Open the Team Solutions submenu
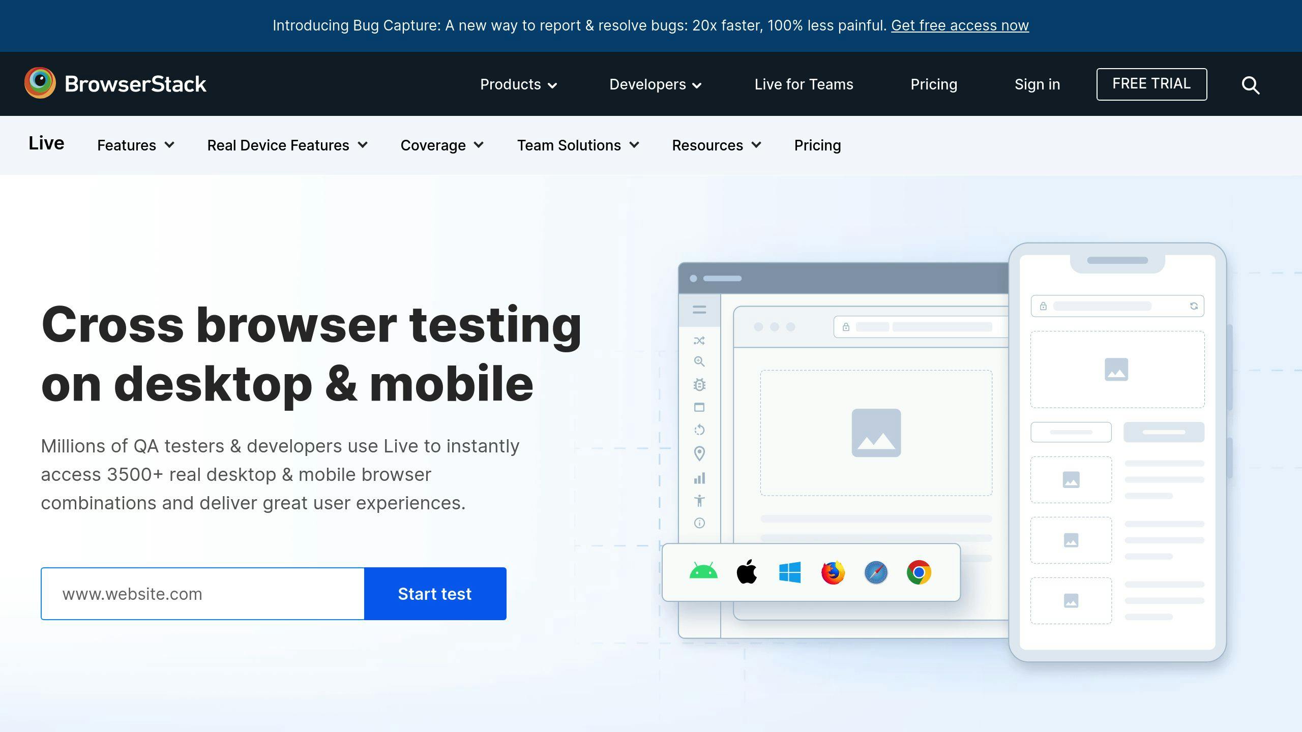Viewport: 1302px width, 732px height. point(579,145)
